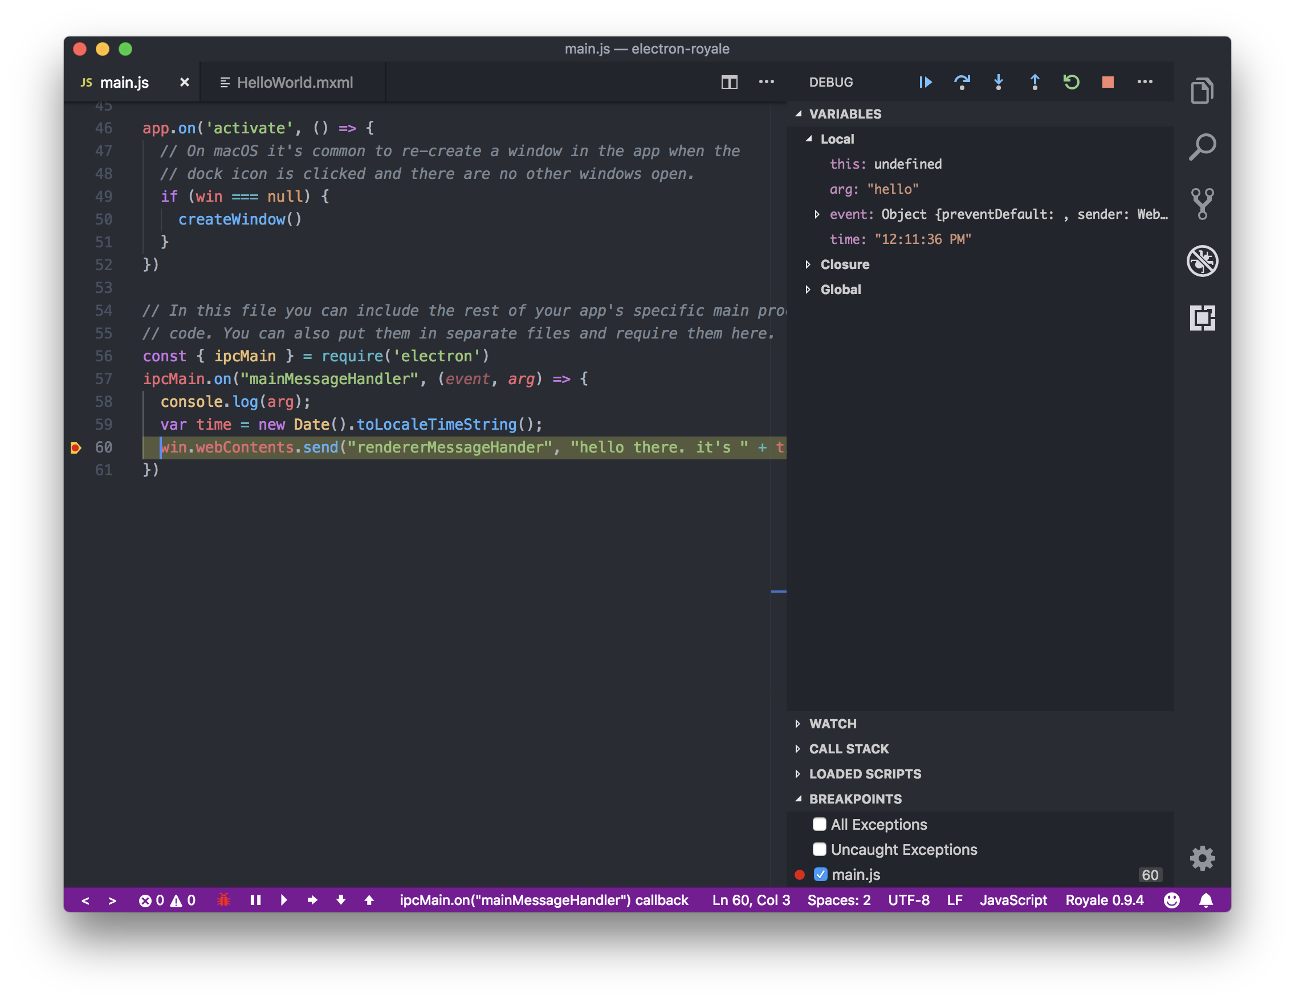Place cursor on line 58 console.log

coord(235,402)
